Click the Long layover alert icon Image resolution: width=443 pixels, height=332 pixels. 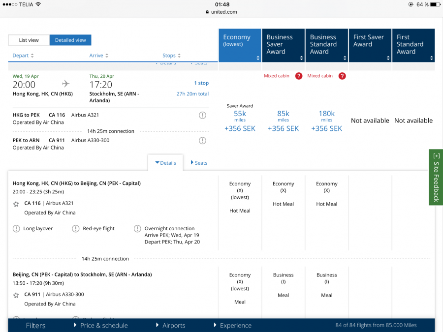[17, 228]
